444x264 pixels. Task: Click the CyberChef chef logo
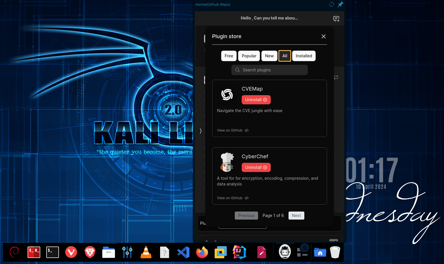coord(227,162)
